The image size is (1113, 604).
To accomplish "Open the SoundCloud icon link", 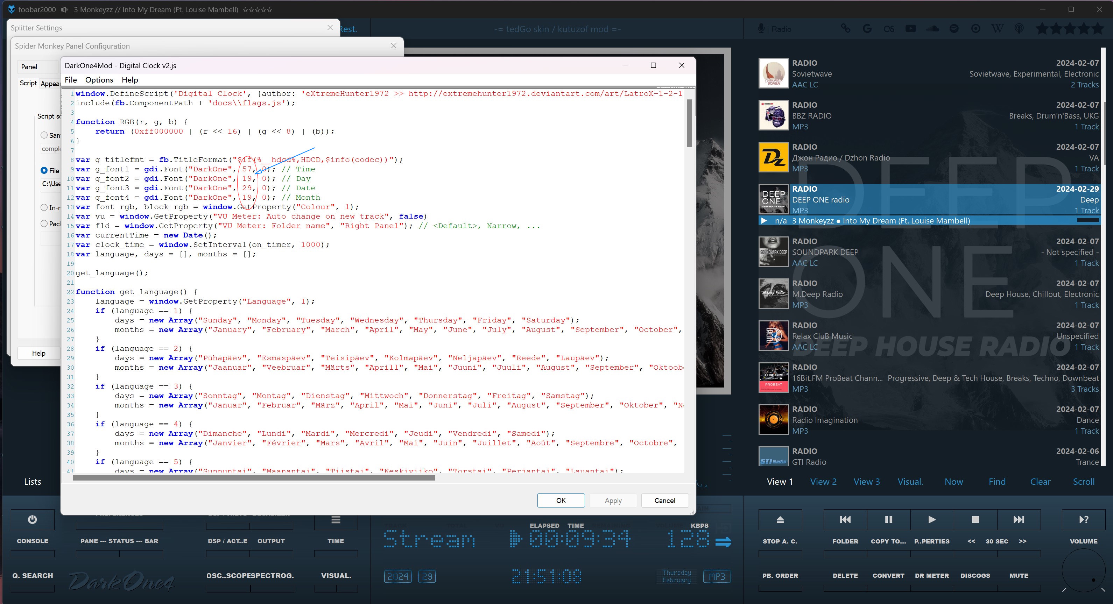I will click(932, 28).
